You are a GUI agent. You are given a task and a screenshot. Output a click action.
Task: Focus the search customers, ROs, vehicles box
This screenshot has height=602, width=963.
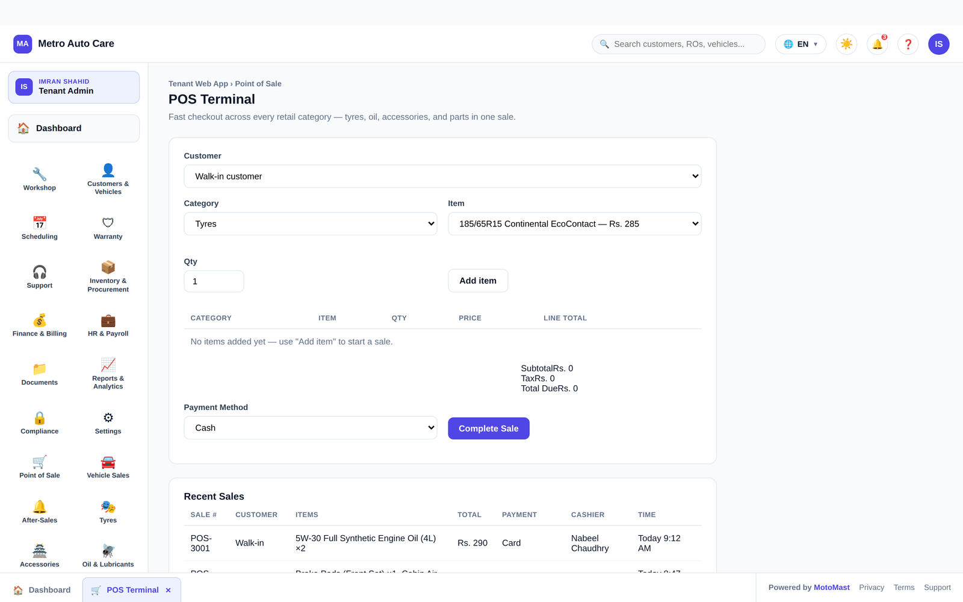pos(679,44)
